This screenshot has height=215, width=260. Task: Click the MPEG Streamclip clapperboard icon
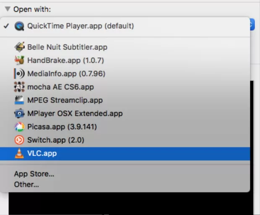coord(19,100)
